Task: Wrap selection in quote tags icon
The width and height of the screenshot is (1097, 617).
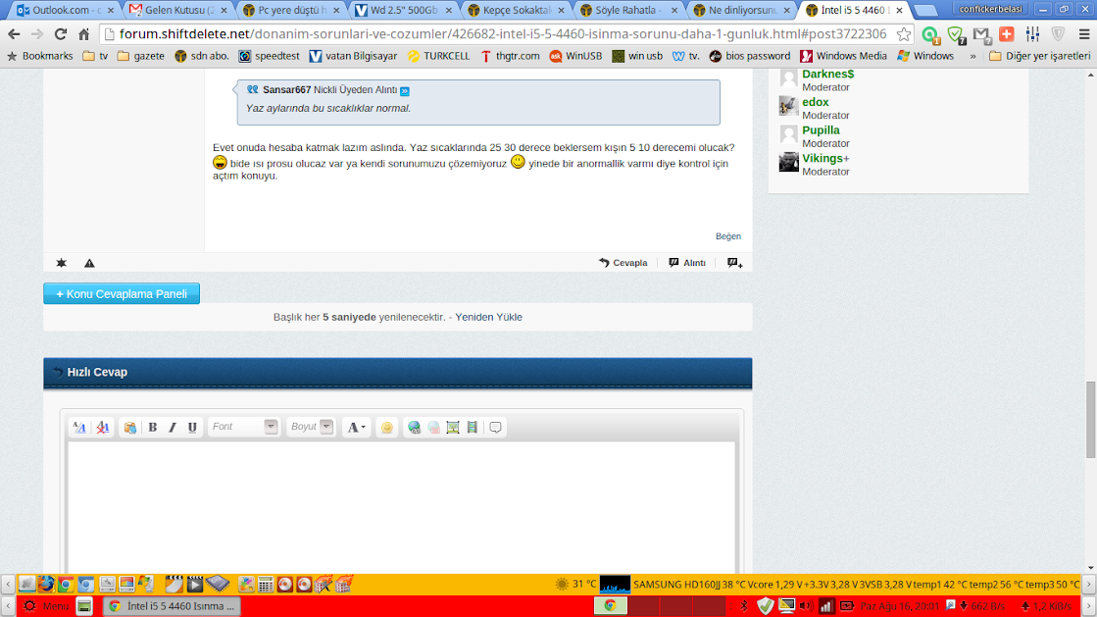Action: click(x=495, y=428)
